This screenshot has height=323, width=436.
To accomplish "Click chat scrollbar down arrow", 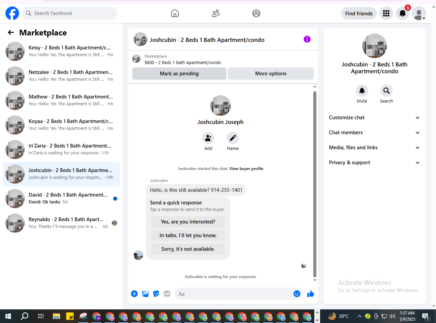I will coord(315,280).
